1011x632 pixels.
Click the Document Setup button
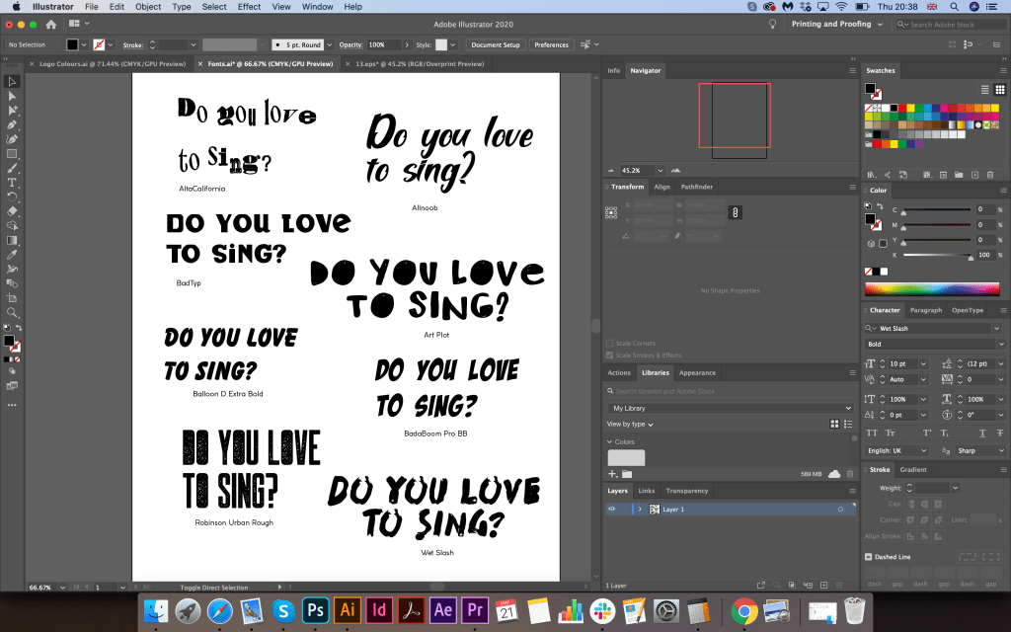click(x=496, y=44)
